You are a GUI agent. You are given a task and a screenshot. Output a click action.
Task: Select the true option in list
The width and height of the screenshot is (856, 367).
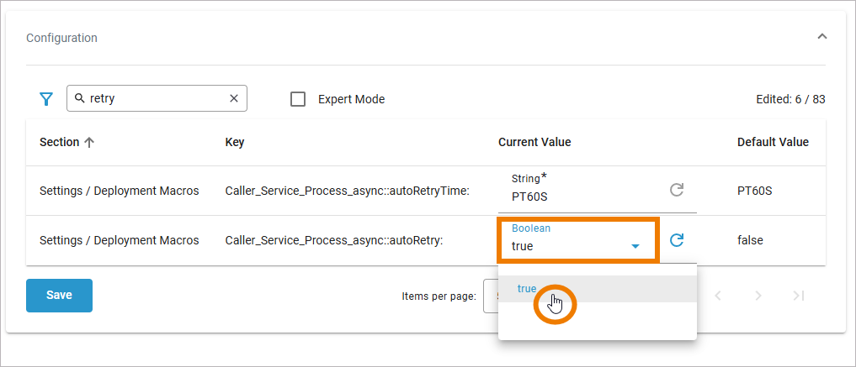527,288
